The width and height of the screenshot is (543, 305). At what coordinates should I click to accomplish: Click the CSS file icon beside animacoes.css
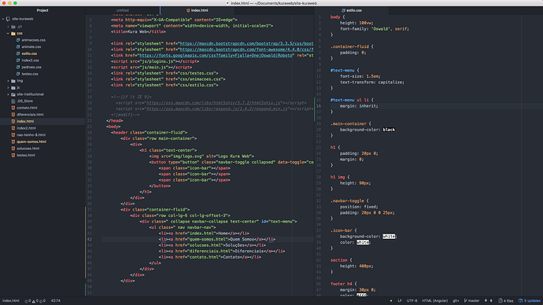(18, 40)
